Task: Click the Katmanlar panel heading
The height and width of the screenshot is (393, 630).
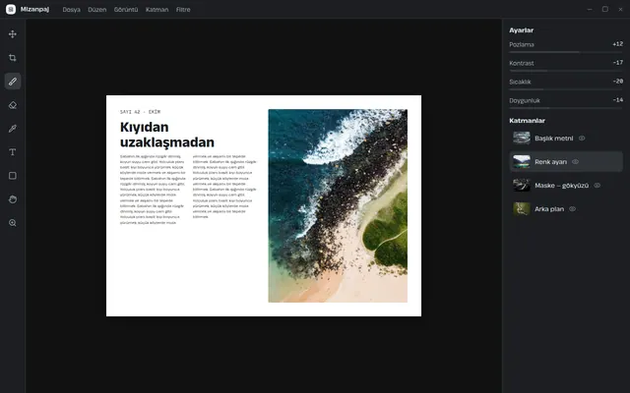Action: (527, 120)
